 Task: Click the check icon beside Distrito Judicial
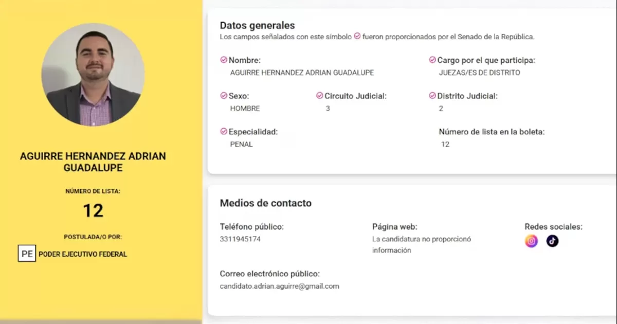pyautogui.click(x=432, y=96)
